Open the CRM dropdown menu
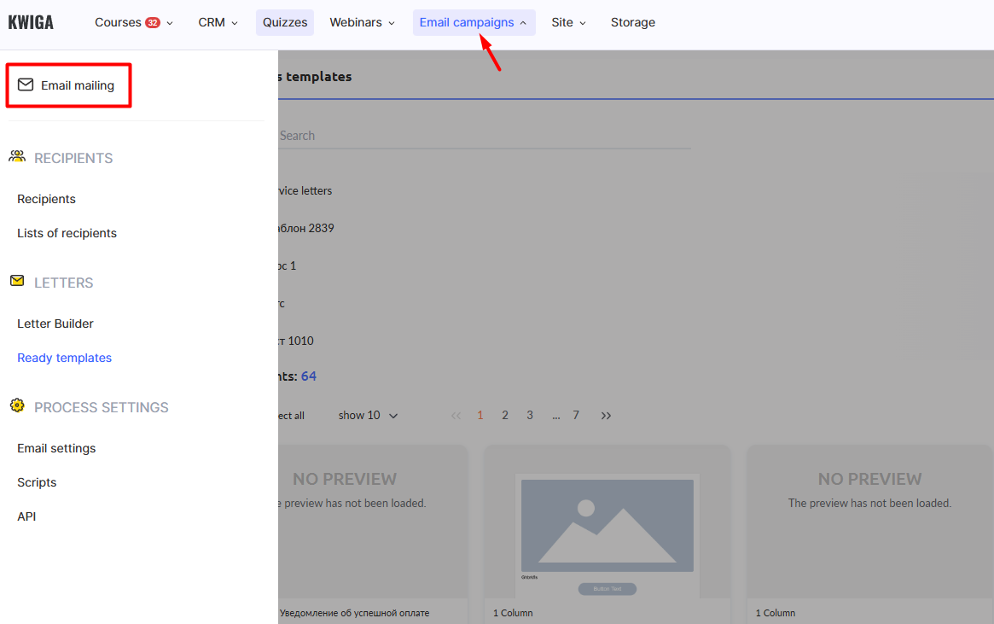Screen dimensions: 994x624 [x=218, y=23]
